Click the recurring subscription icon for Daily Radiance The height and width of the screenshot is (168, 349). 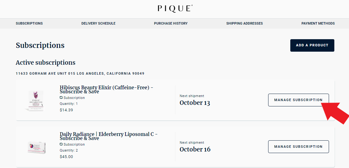(x=61, y=144)
